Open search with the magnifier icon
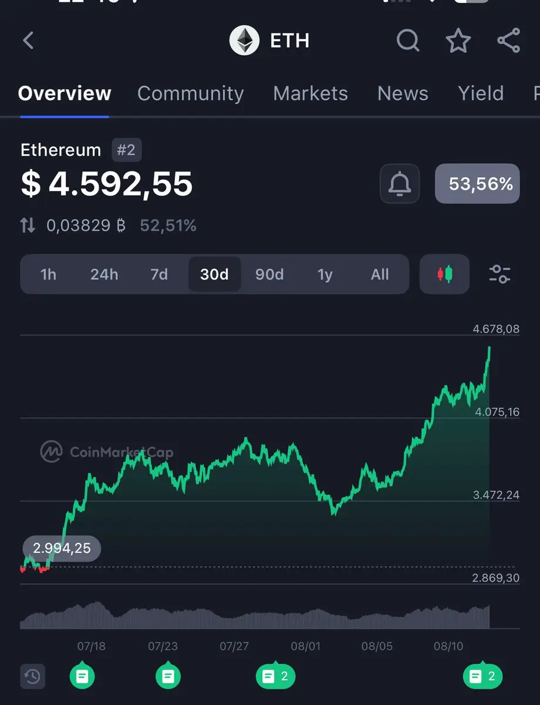The image size is (540, 705). click(x=408, y=41)
